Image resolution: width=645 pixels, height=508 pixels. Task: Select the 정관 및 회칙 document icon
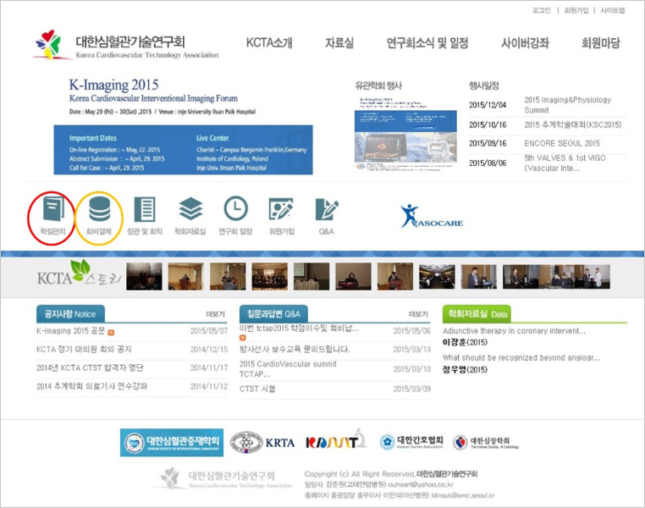pos(145,210)
